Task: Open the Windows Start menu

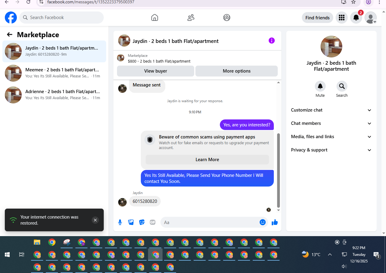Action: [x=7, y=255]
